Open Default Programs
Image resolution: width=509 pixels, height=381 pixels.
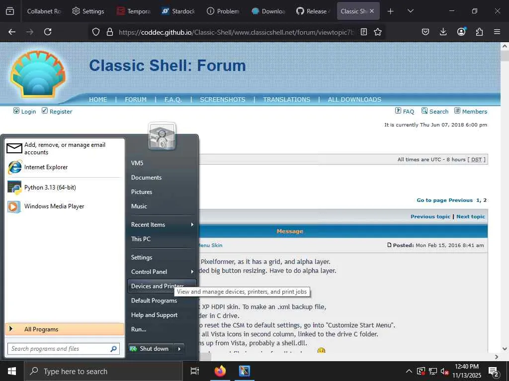(x=162, y=300)
